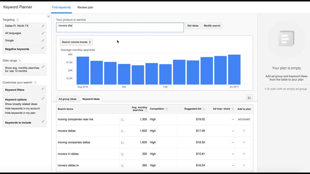The image size is (310, 174).
Task: Sort by Competition column header
Action: coord(157,109)
